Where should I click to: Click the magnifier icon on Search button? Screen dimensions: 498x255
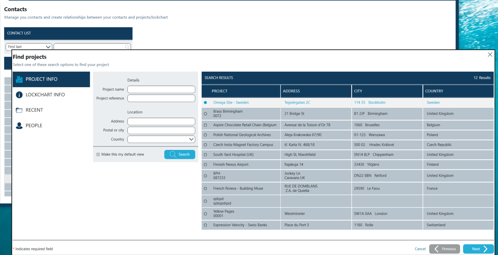tap(173, 154)
